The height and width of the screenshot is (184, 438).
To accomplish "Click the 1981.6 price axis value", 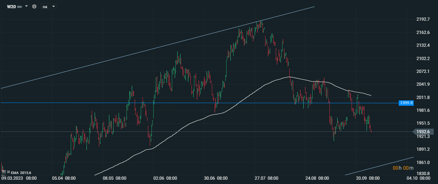I will [x=423, y=110].
